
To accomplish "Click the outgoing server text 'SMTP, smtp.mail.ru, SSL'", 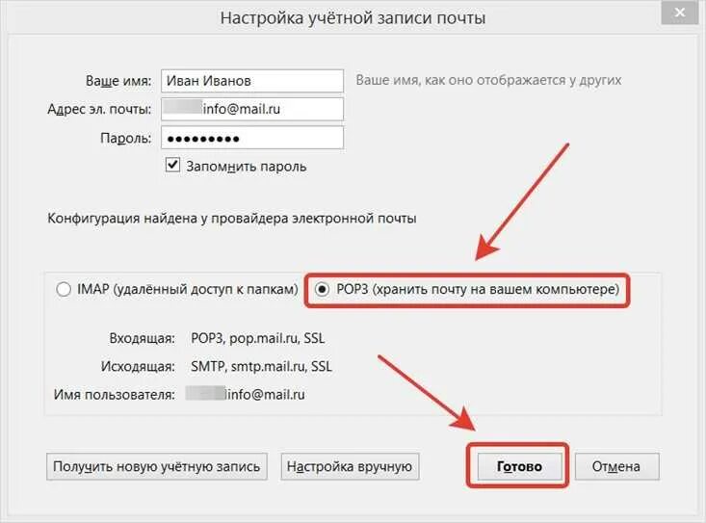I will [x=261, y=366].
